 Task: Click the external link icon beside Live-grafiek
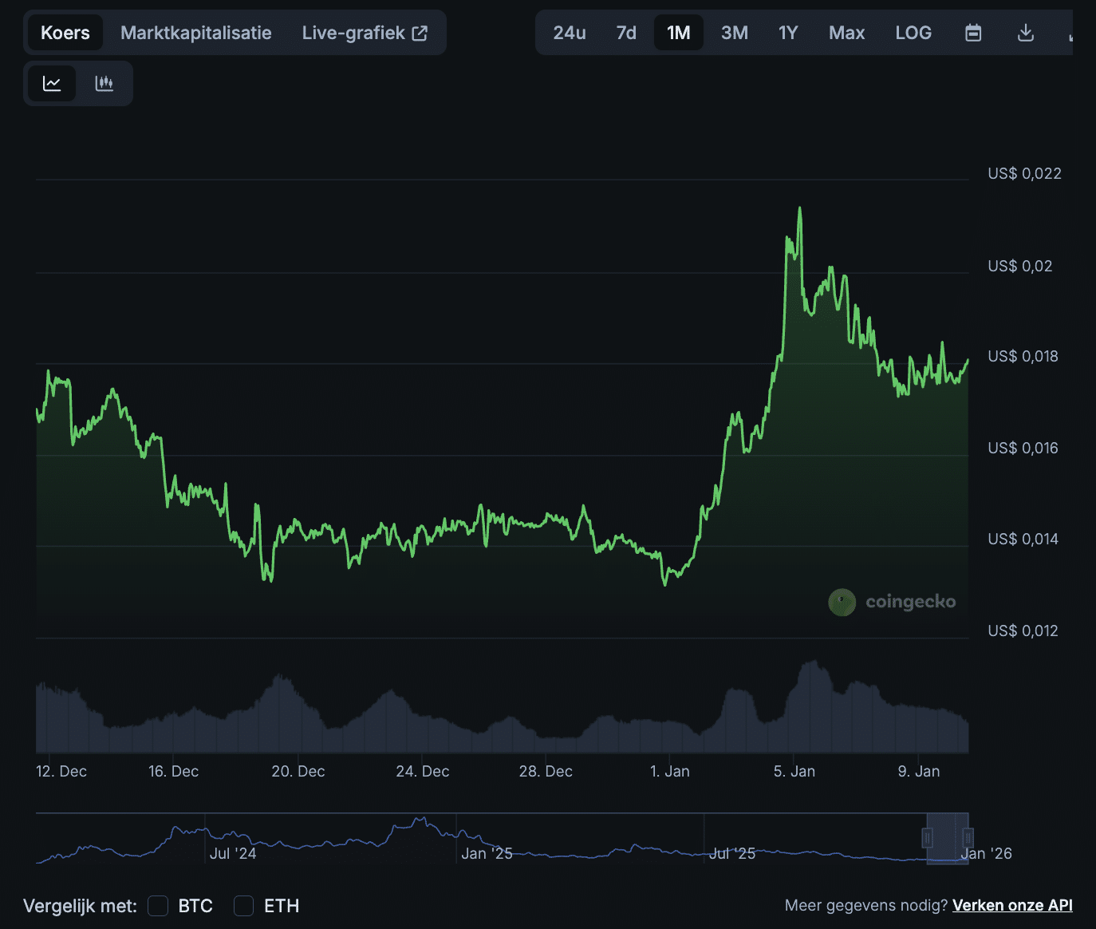click(x=420, y=33)
